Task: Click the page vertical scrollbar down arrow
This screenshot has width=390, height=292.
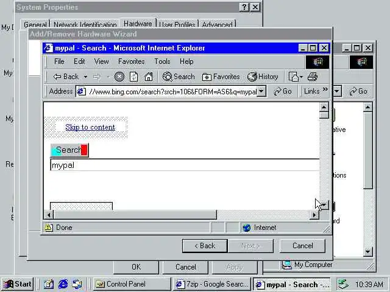Action: coord(324,205)
